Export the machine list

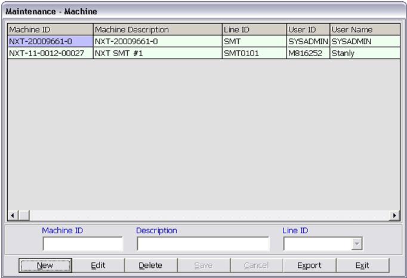pos(309,265)
